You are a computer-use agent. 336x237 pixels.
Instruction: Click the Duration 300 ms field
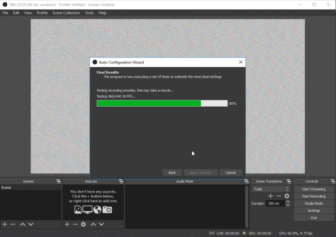[x=275, y=204]
